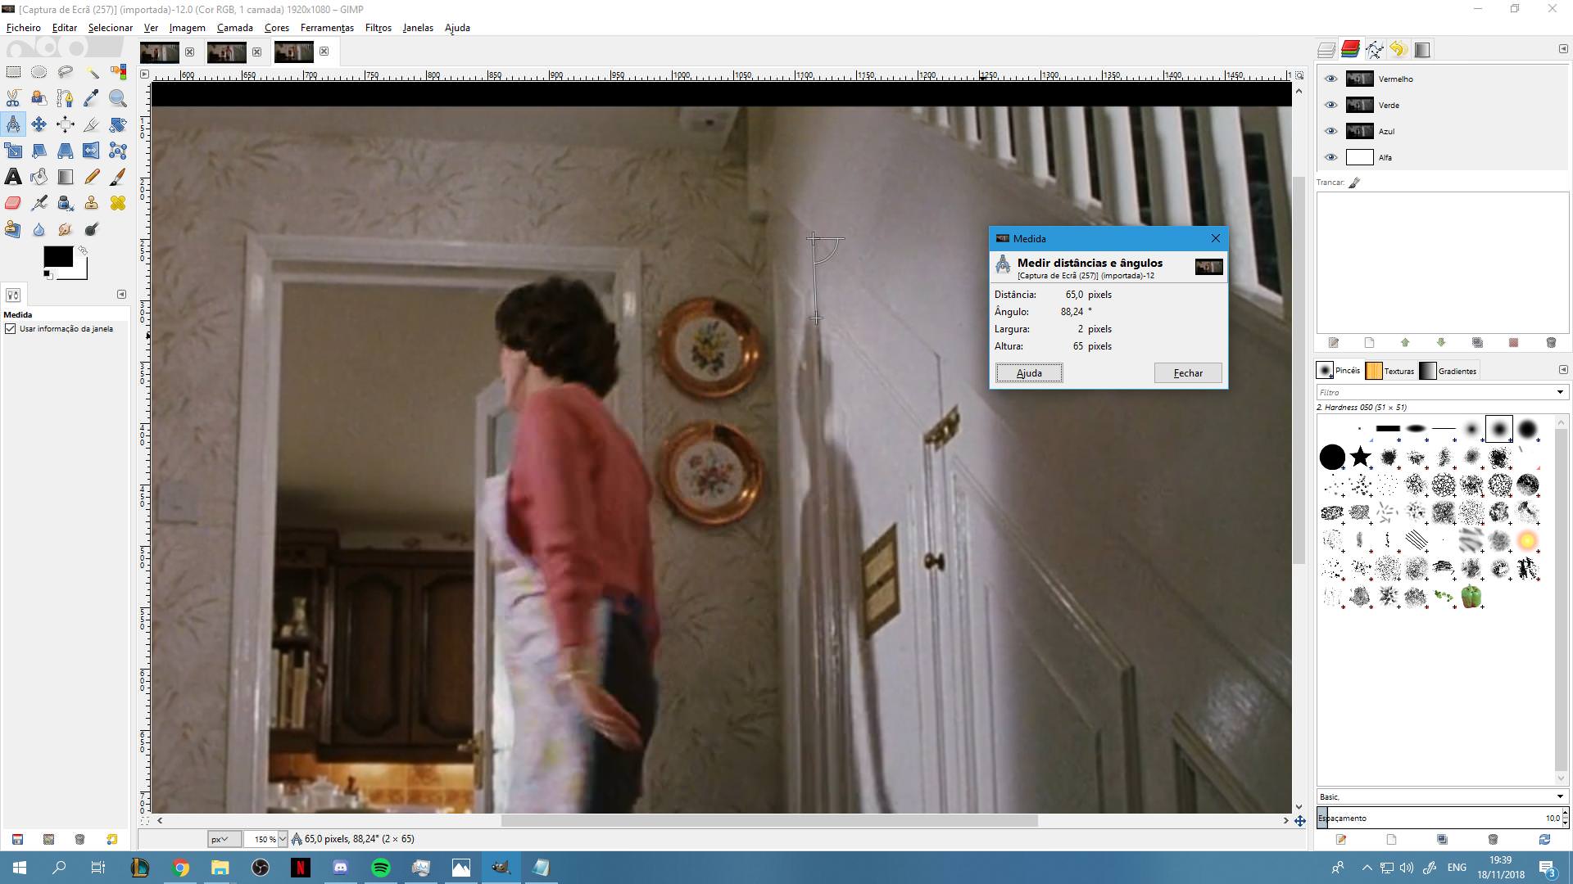This screenshot has width=1573, height=884.
Task: Toggle 'Usar informação da janela' checkbox
Action: point(11,329)
